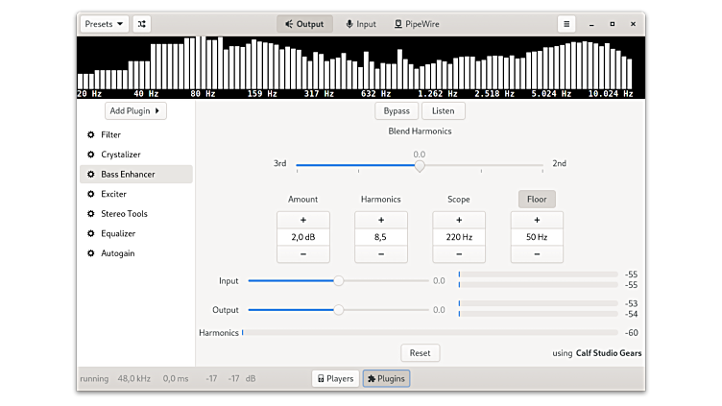722x406 pixels.
Task: Open the Players view
Action: point(335,379)
